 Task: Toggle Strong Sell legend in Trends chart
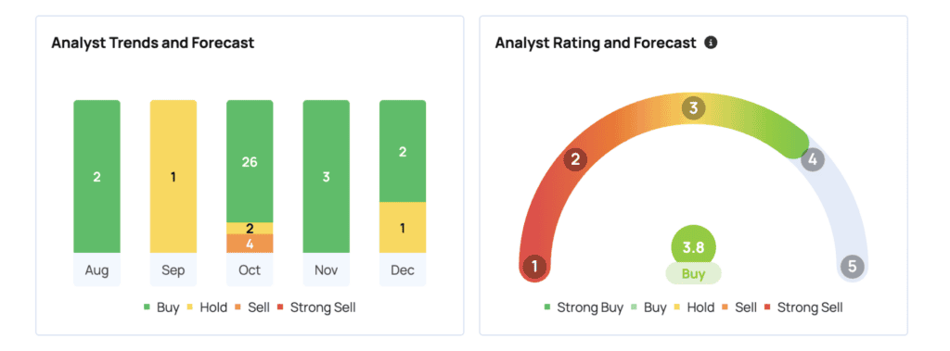pos(316,307)
